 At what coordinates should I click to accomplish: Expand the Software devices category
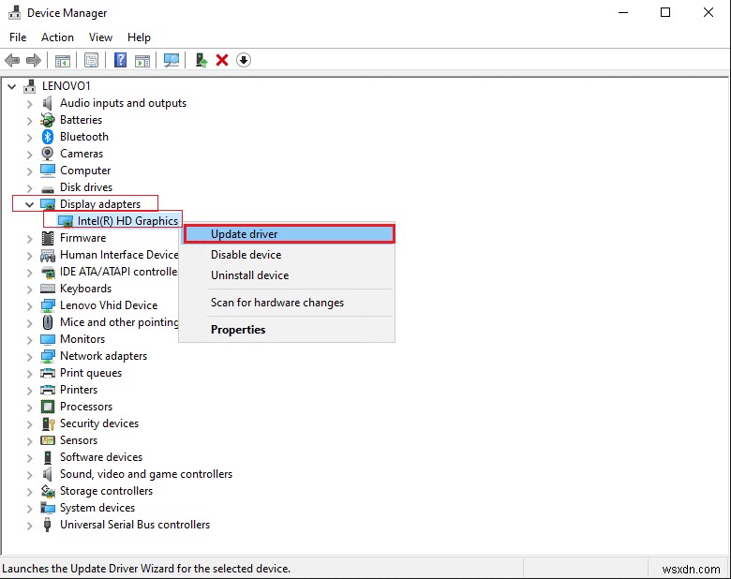29,458
